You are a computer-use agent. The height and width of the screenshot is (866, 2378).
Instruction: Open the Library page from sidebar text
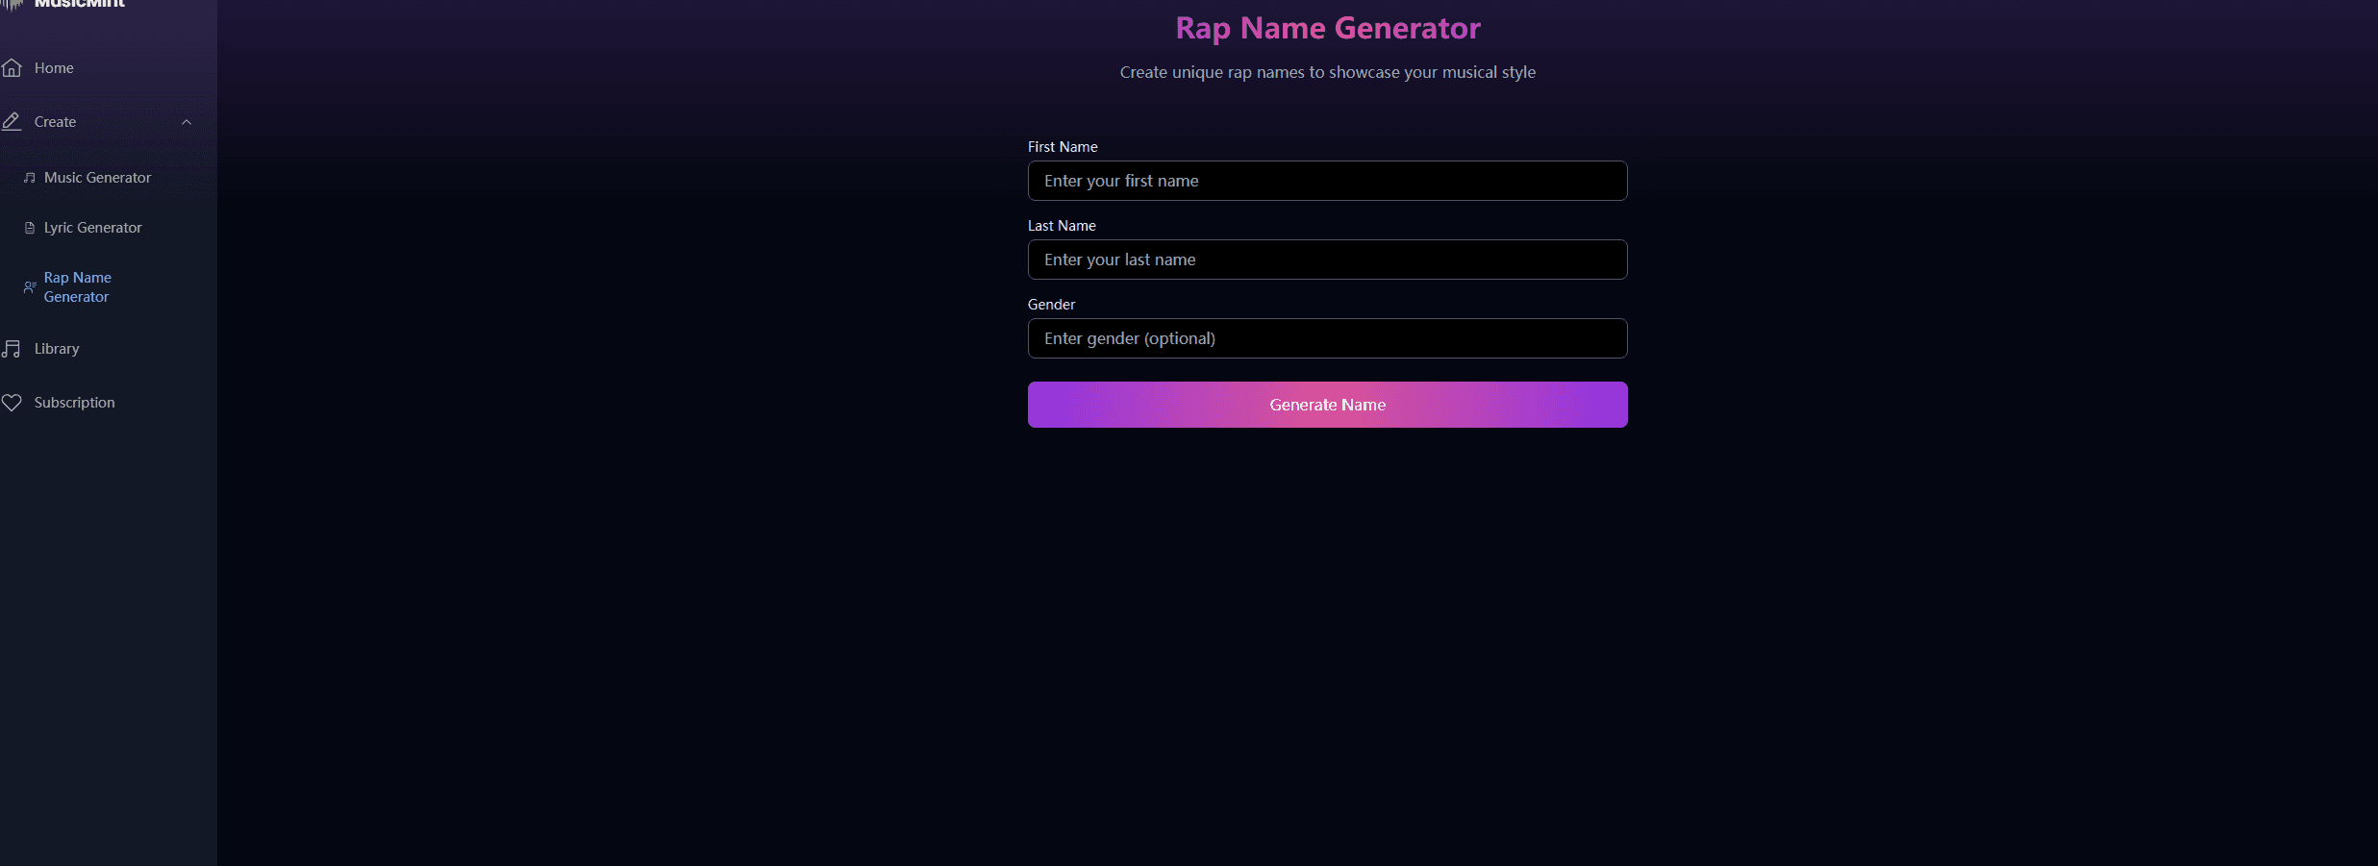tap(57, 349)
